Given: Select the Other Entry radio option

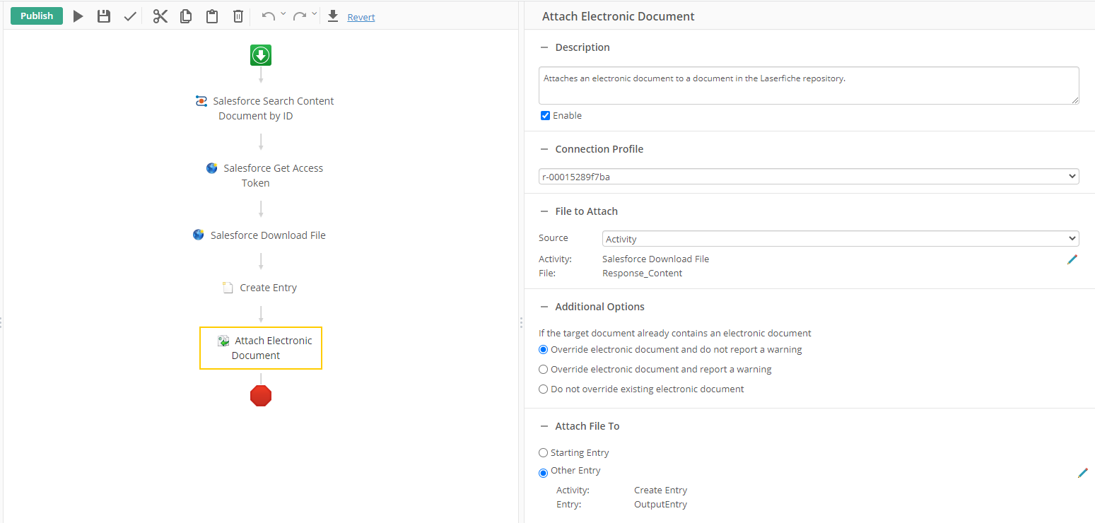Looking at the screenshot, I should pyautogui.click(x=543, y=473).
